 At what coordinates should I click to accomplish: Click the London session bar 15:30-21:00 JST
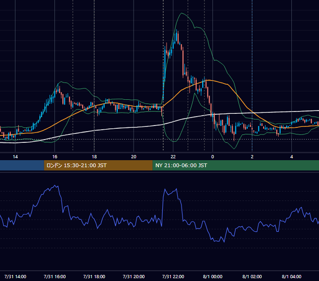point(98,165)
